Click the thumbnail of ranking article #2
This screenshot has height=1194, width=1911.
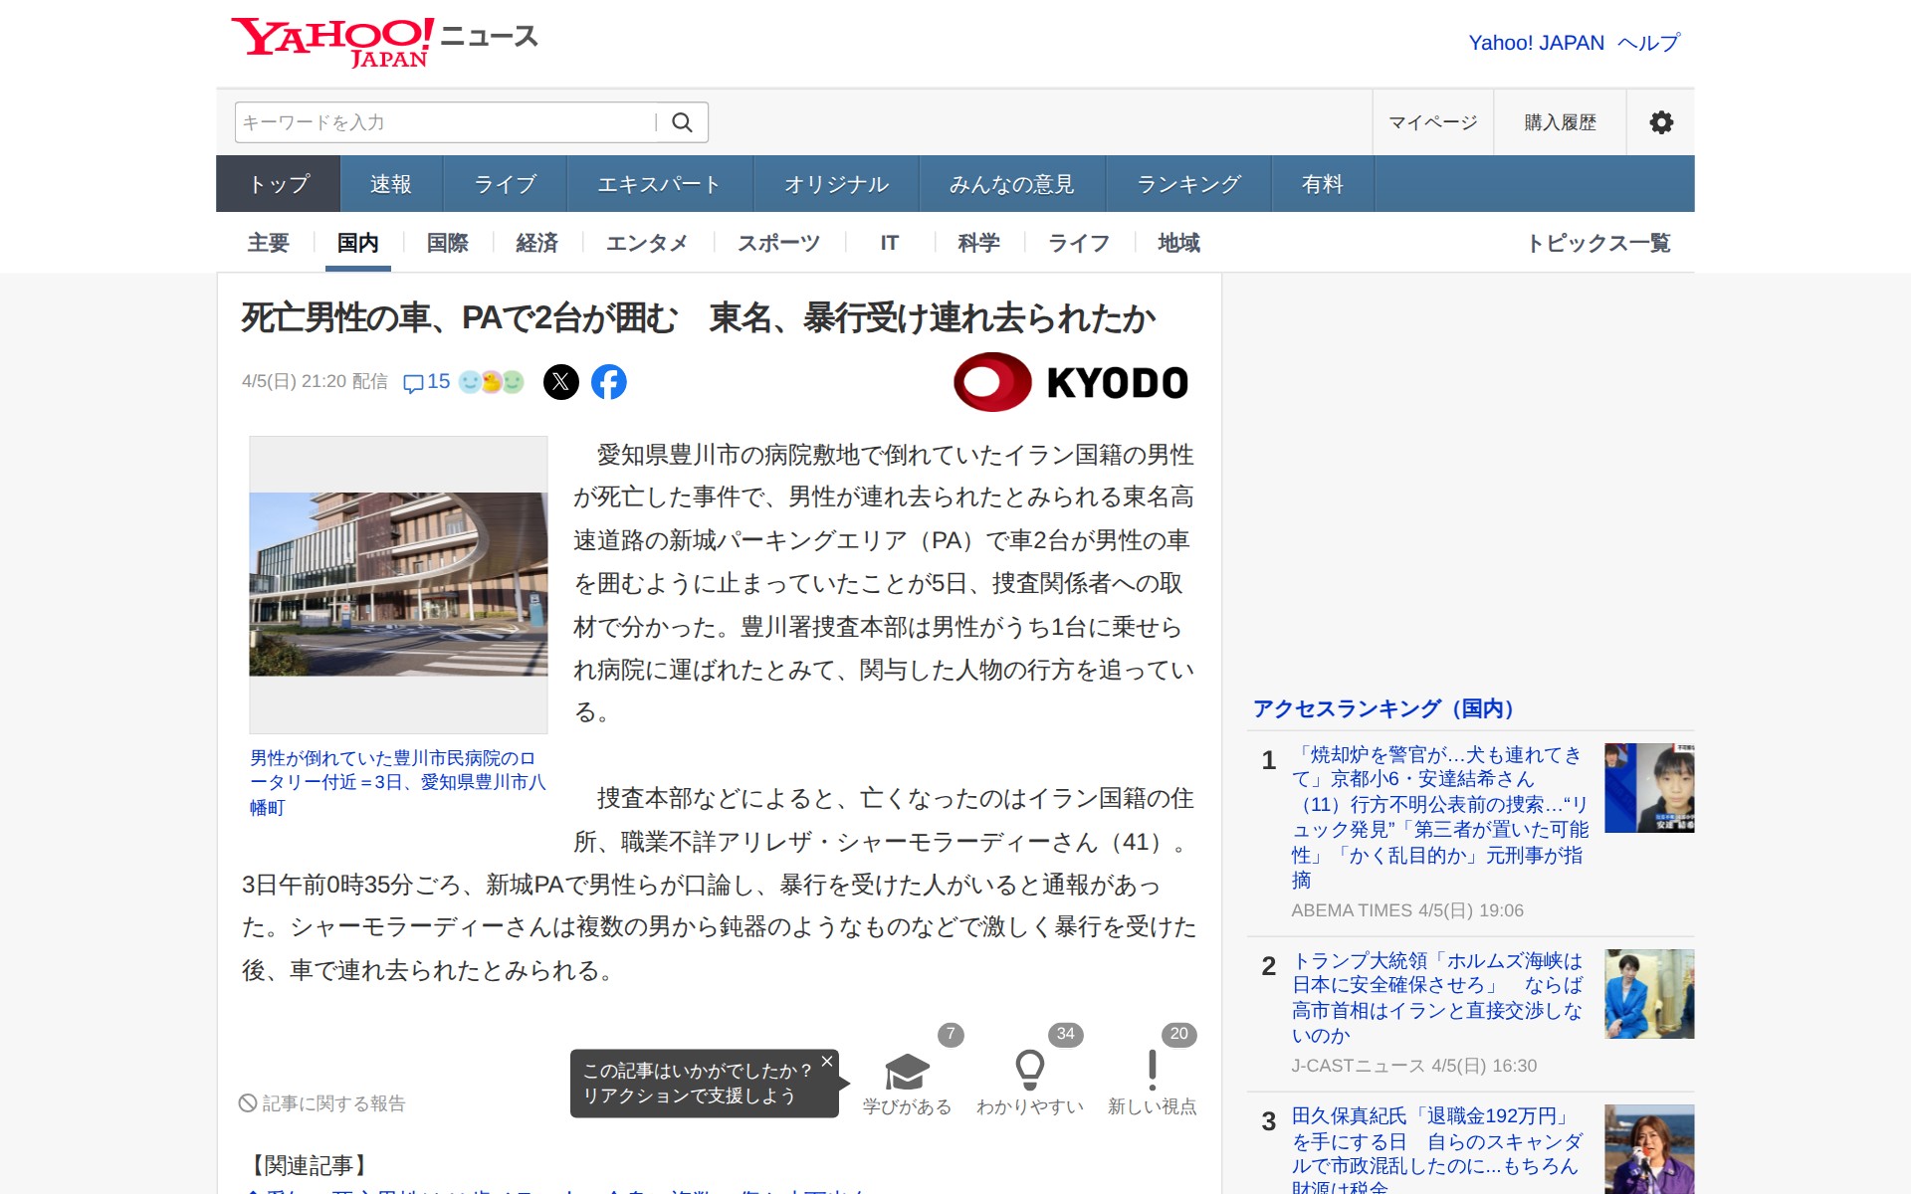click(1648, 993)
